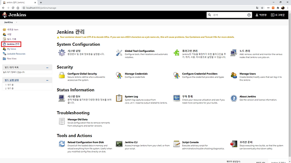
Task: Open the Manage Users link
Action: [248, 74]
